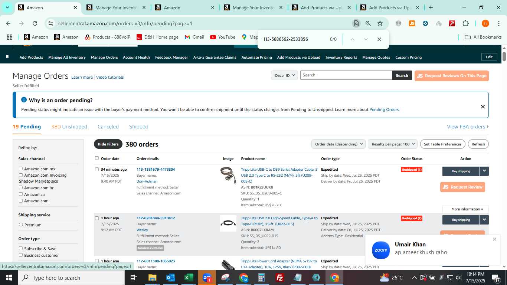Open File Explorer from taskbar
Screen dimensions: 507x285
(152, 278)
